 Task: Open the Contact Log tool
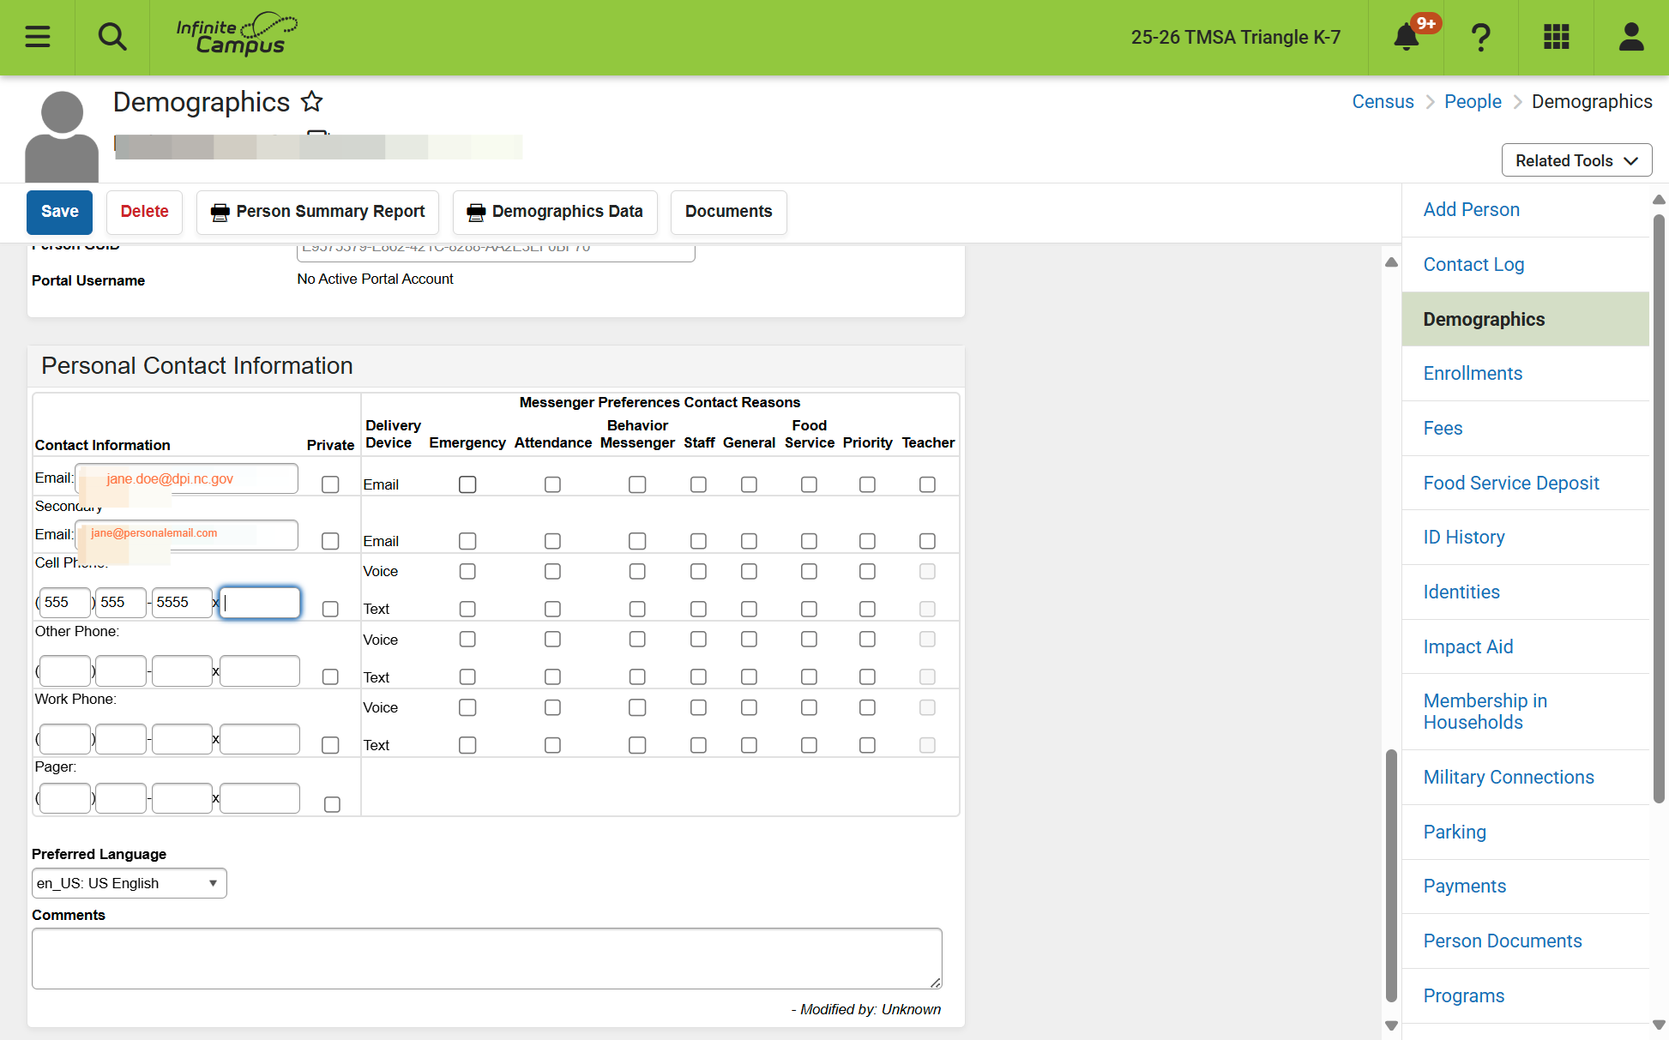click(1473, 264)
